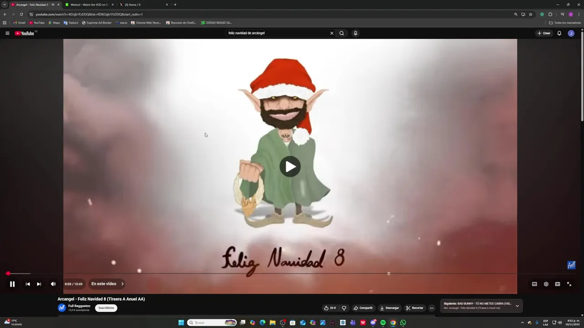Open the Chrome Web Store bookmark
The width and height of the screenshot is (584, 328).
pos(146,23)
